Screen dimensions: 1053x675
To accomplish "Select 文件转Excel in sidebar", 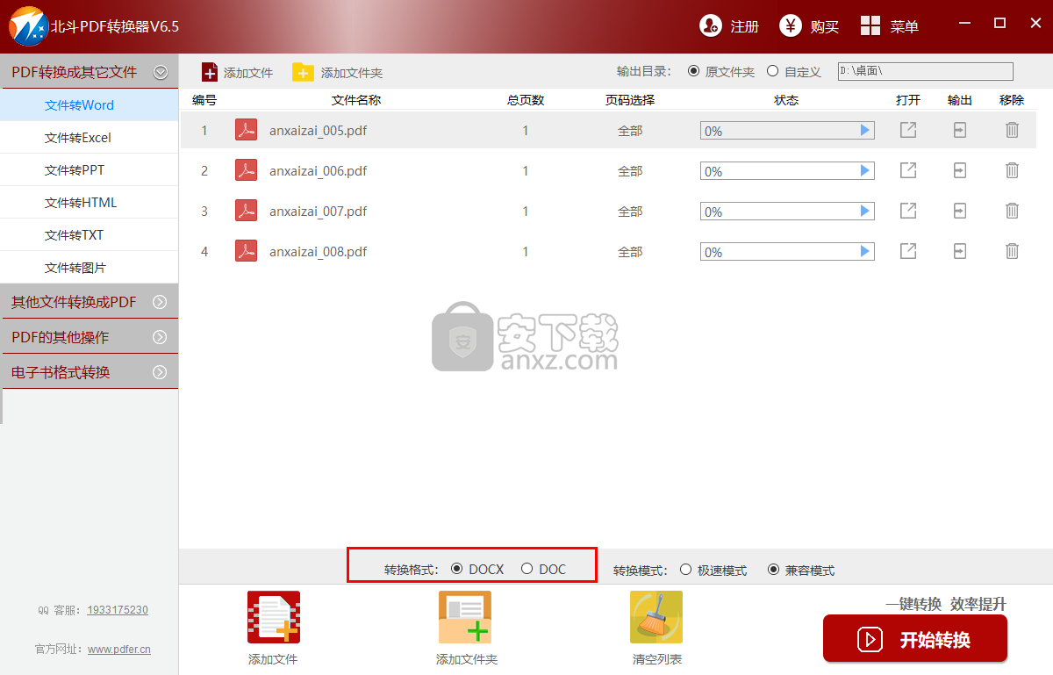I will pyautogui.click(x=89, y=138).
